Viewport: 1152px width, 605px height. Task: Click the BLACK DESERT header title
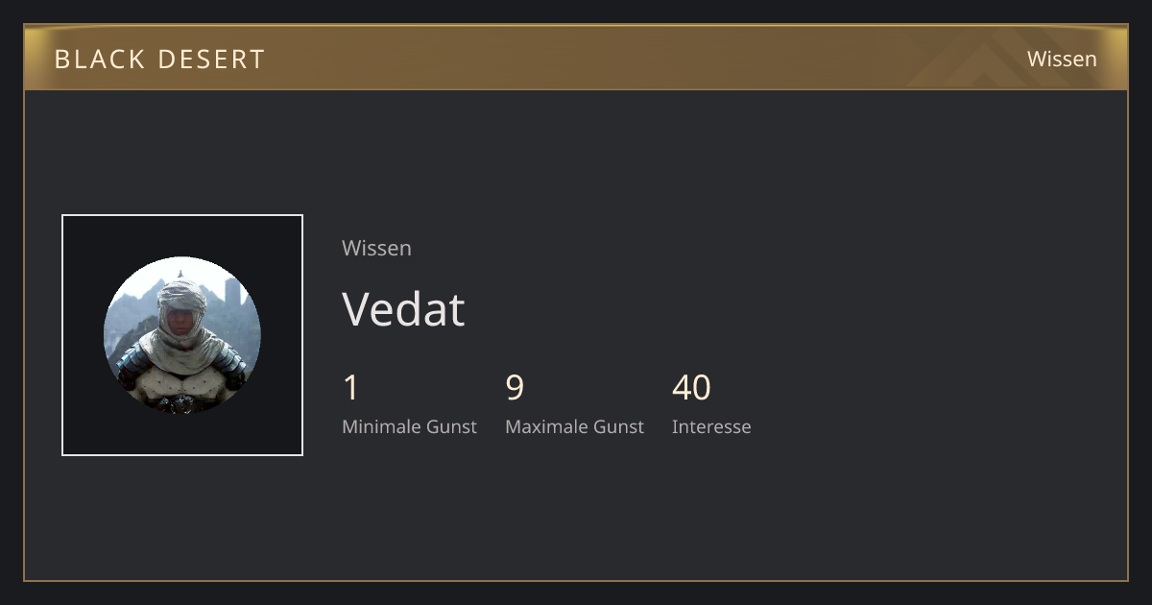[x=159, y=59]
